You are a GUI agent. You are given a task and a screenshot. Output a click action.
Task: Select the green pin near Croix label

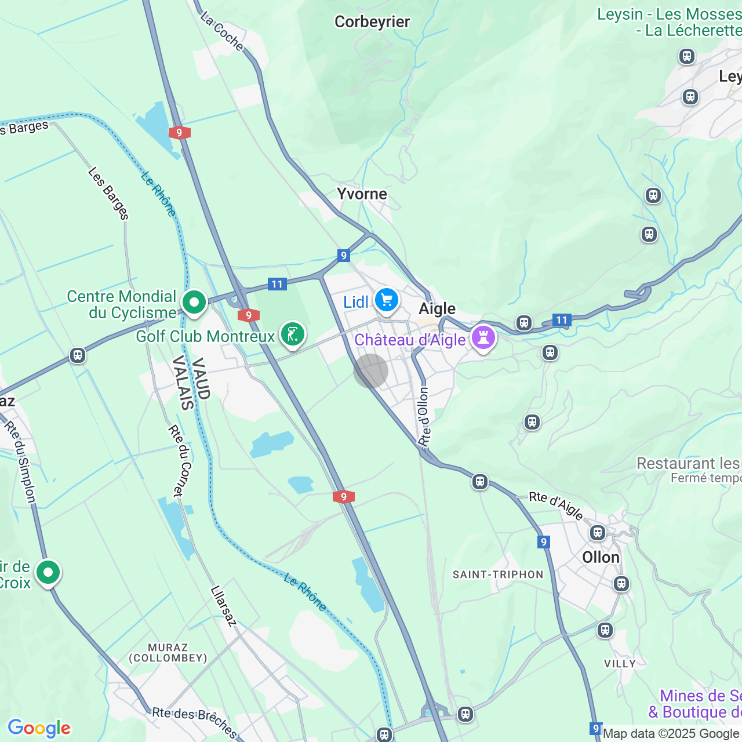[48, 573]
